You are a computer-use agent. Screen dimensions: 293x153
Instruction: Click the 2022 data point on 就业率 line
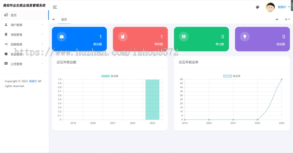[x=257, y=120]
